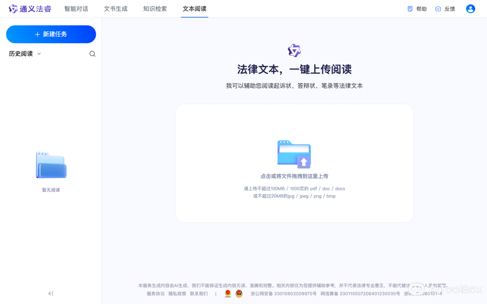Open the 文书生成 tab
The image size is (487, 304).
(115, 9)
